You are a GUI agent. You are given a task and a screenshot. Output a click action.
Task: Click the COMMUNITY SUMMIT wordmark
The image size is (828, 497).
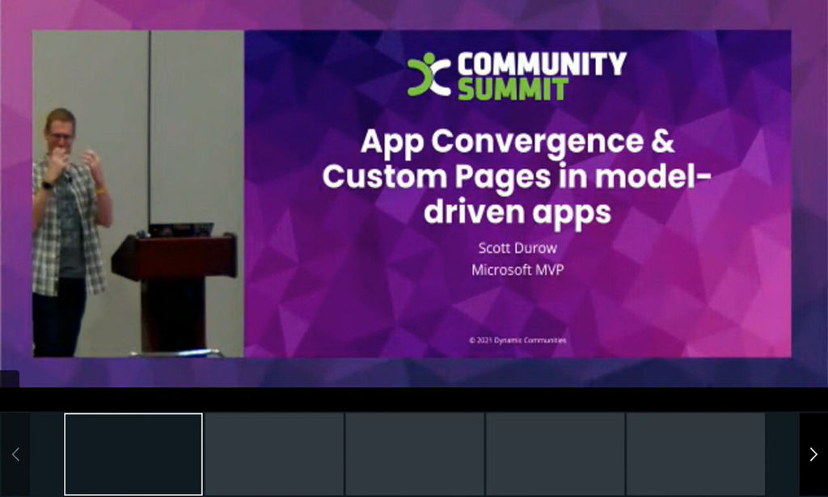coord(542,75)
